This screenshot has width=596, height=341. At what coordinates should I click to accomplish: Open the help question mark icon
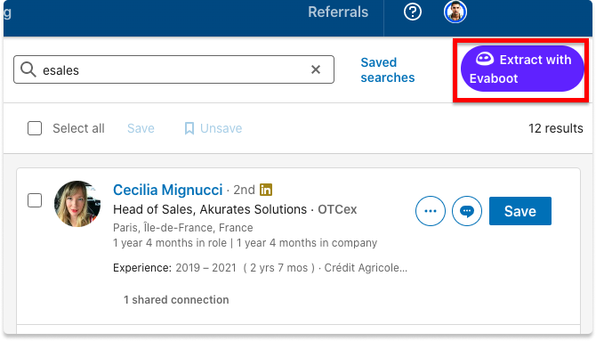coord(413,12)
